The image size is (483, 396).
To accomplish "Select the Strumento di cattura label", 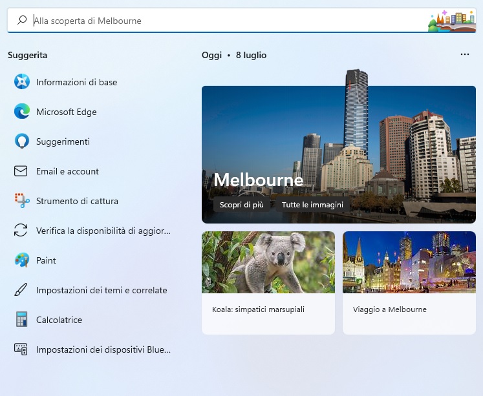I will (77, 202).
